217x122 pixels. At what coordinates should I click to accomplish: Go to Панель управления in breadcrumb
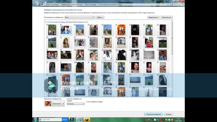(x=52, y=4)
